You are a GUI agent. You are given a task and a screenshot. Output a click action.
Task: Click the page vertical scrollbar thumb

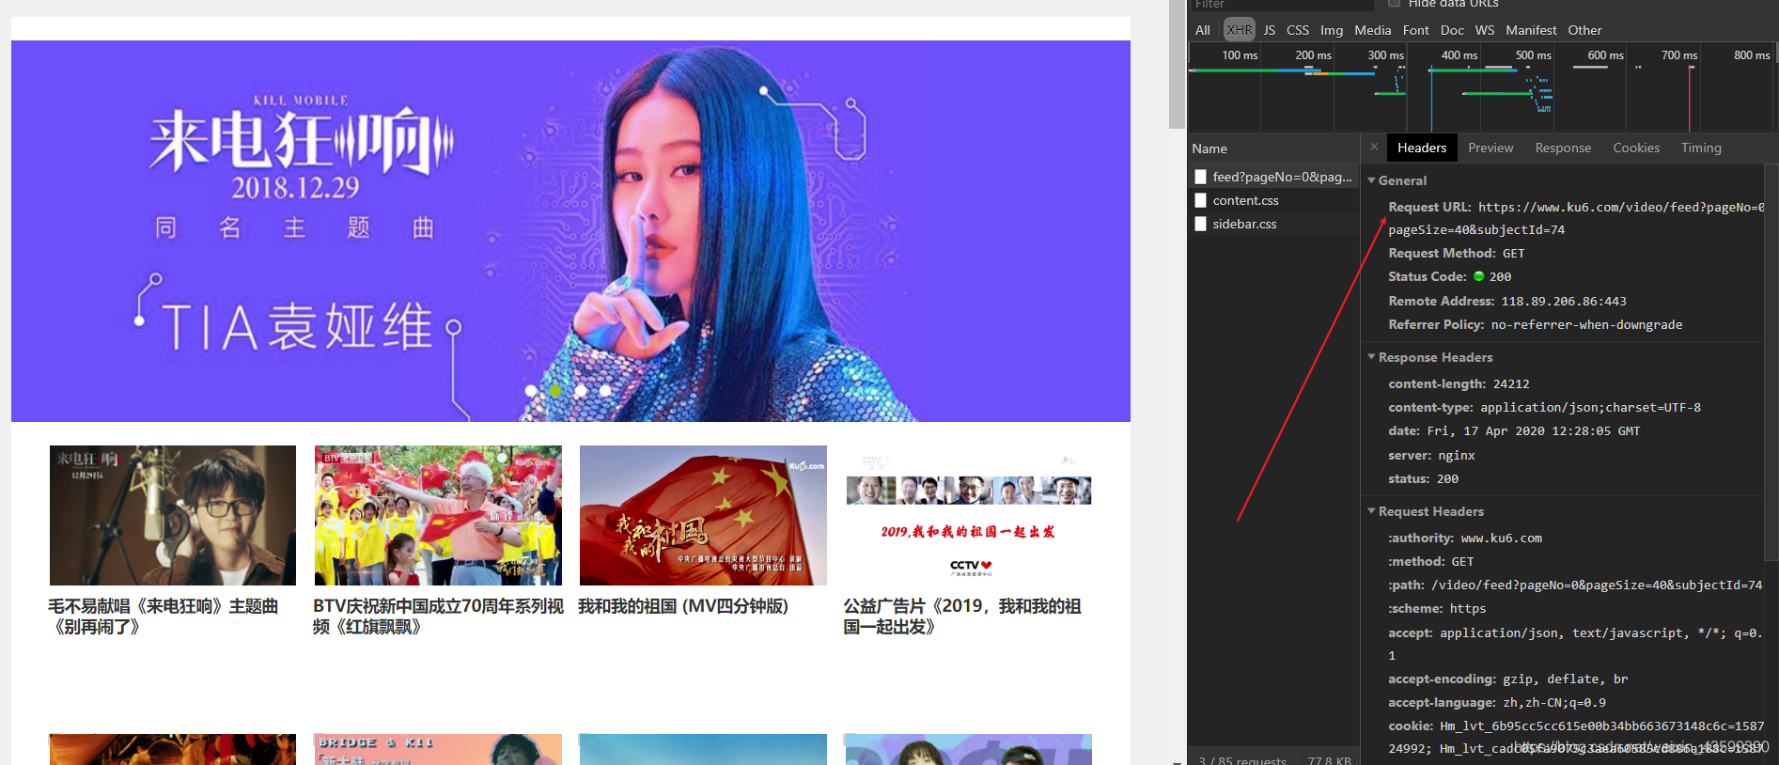coord(1177,64)
